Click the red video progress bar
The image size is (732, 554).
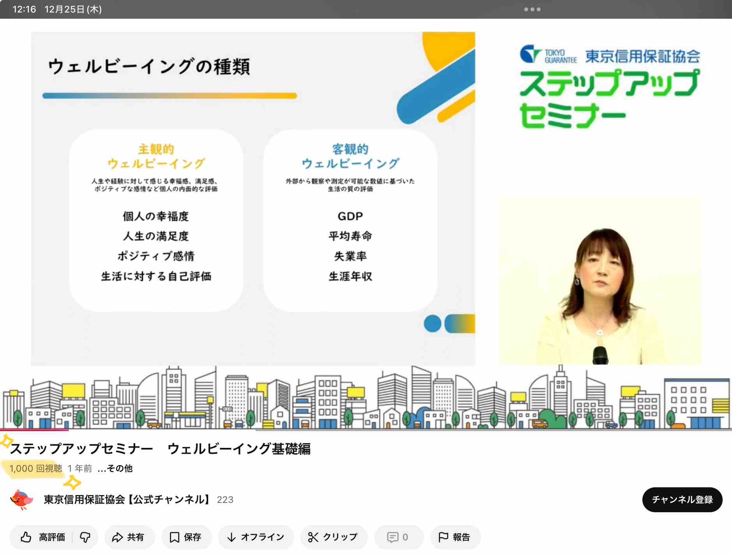coord(34,430)
